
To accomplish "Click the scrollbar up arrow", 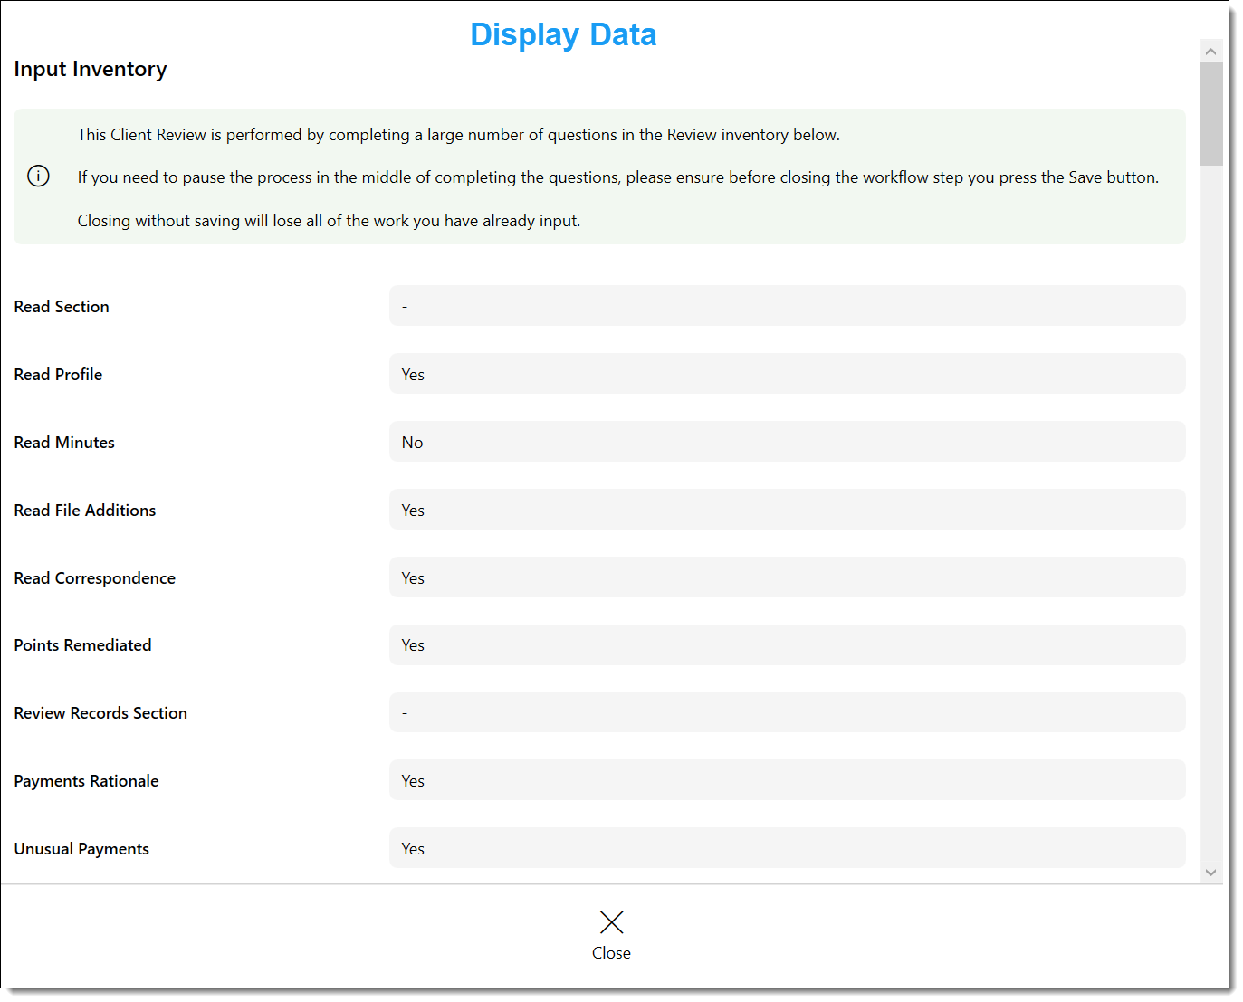I will tap(1211, 51).
